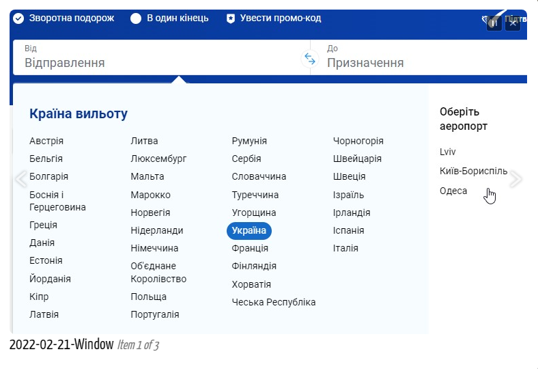Select country Чеська Республіка
This screenshot has height=369, width=538.
click(x=274, y=303)
